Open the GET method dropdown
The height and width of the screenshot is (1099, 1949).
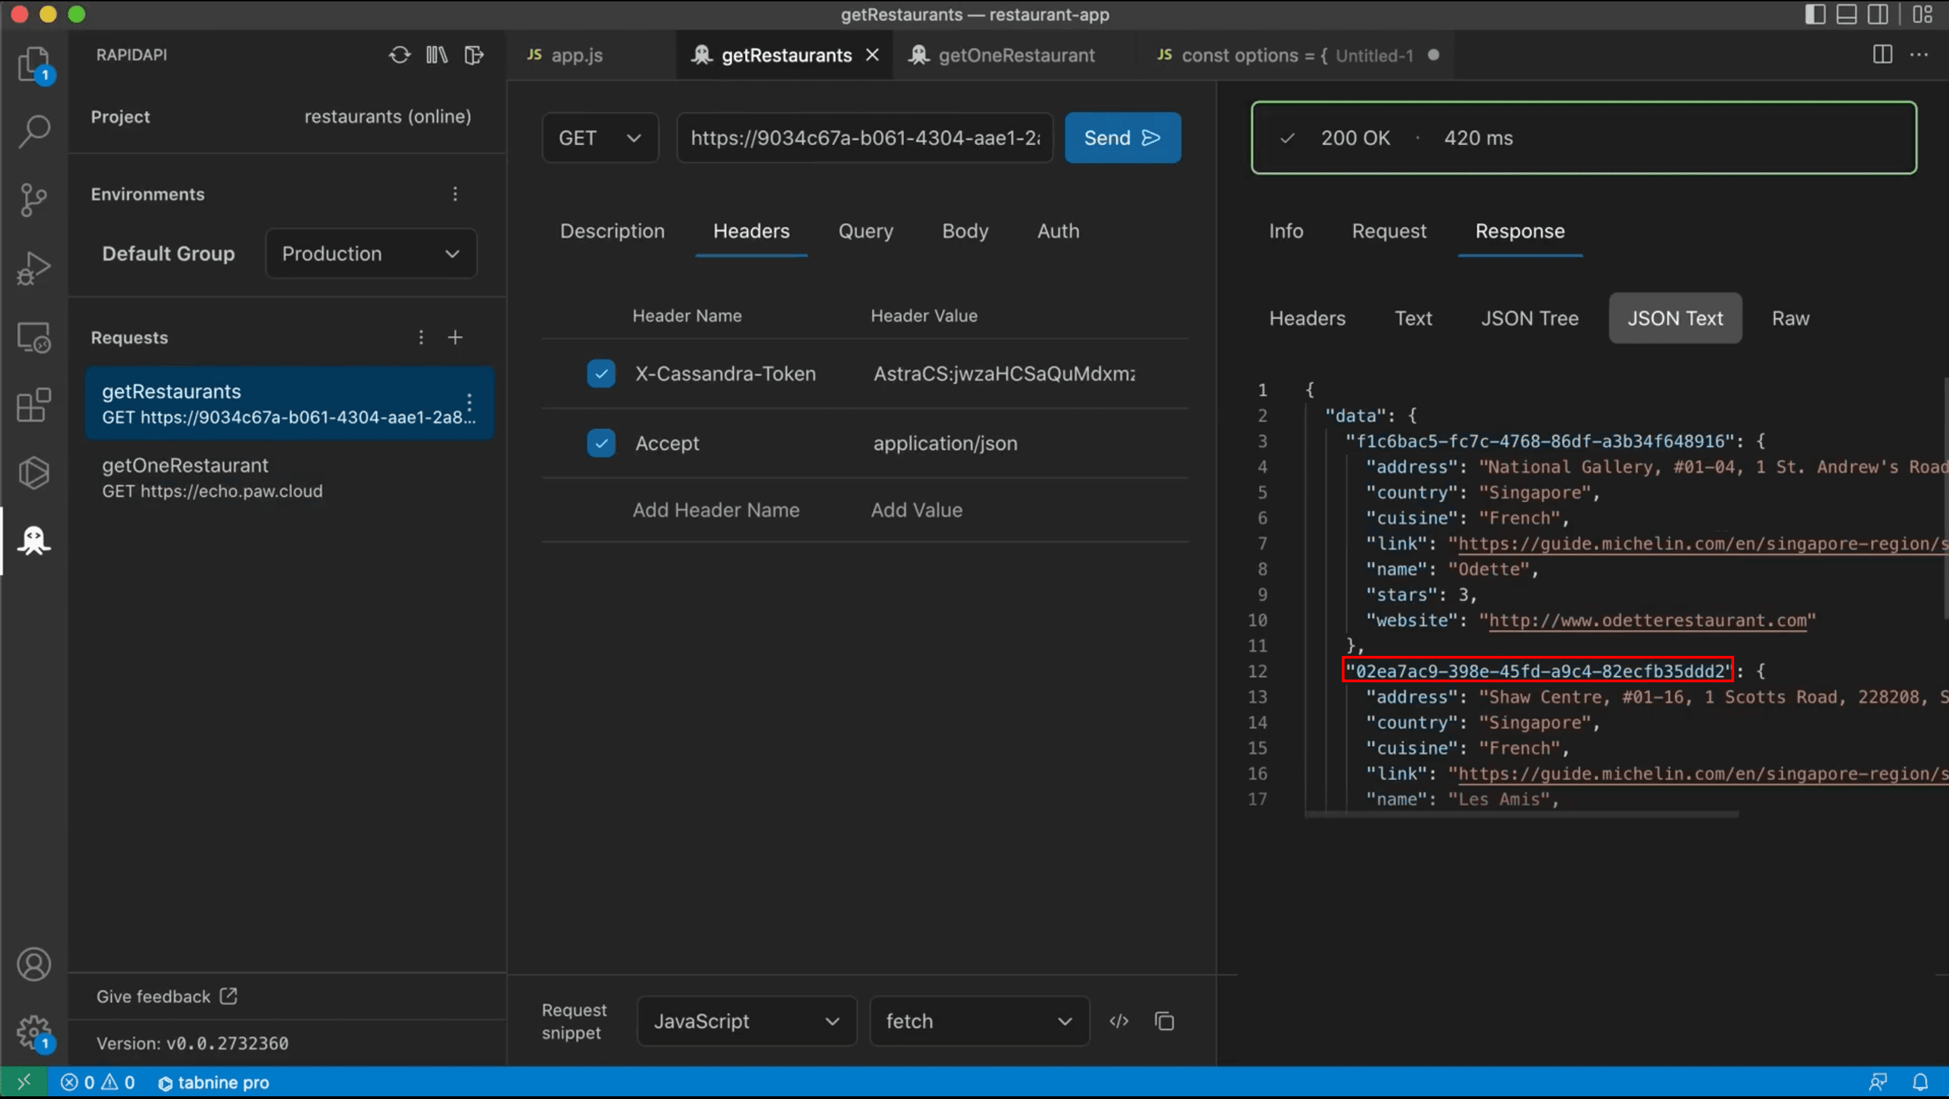tap(600, 138)
